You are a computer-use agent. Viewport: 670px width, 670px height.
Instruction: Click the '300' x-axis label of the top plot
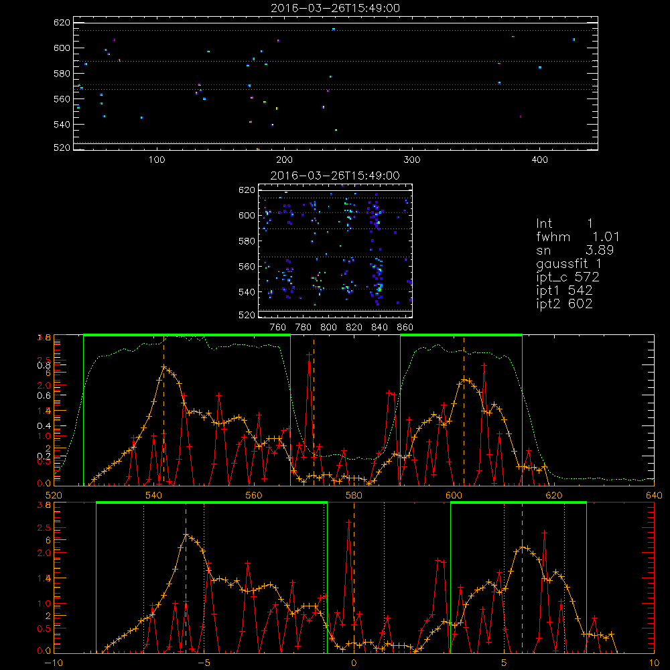click(x=412, y=160)
